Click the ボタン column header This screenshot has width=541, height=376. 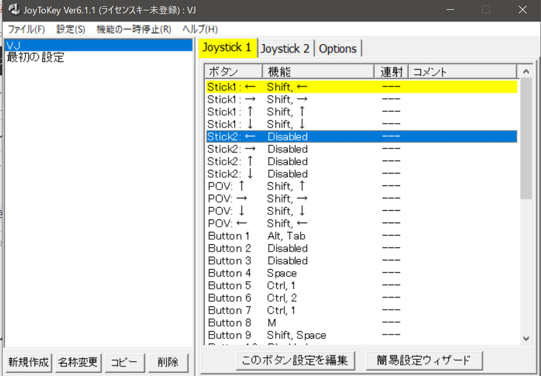click(232, 71)
